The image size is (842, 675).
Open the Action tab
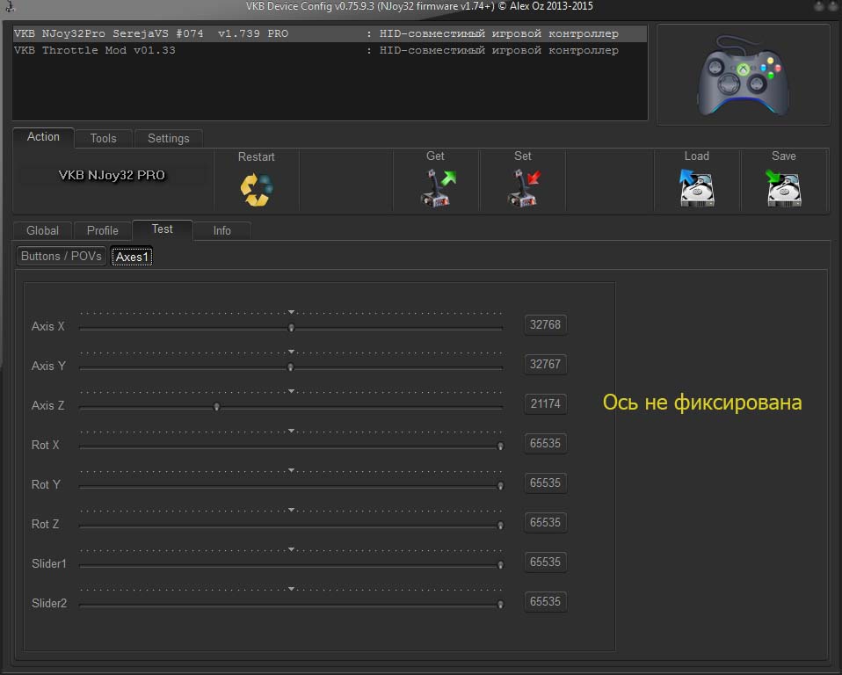(x=43, y=137)
